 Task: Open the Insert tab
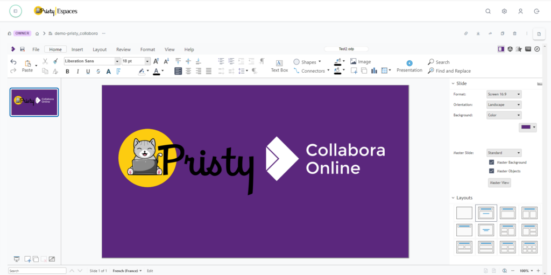click(77, 50)
